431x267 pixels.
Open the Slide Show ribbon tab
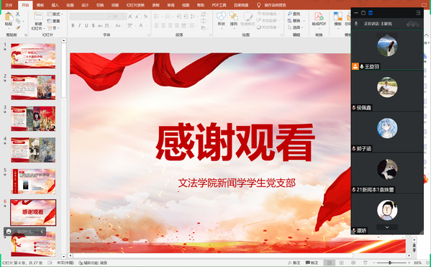135,5
